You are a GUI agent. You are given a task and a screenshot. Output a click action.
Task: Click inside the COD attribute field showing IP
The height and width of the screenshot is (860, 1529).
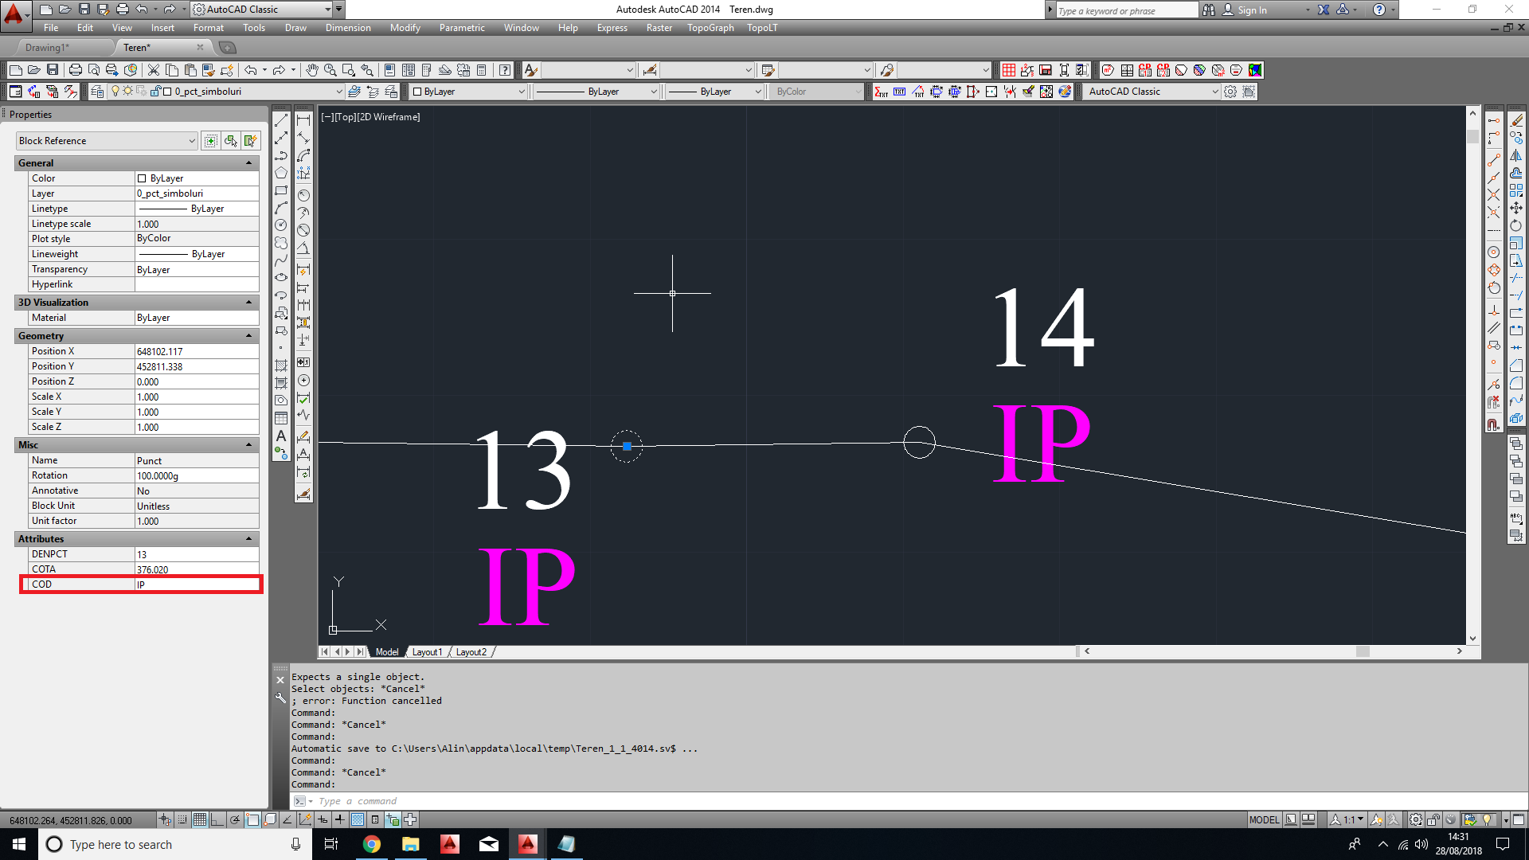(196, 584)
